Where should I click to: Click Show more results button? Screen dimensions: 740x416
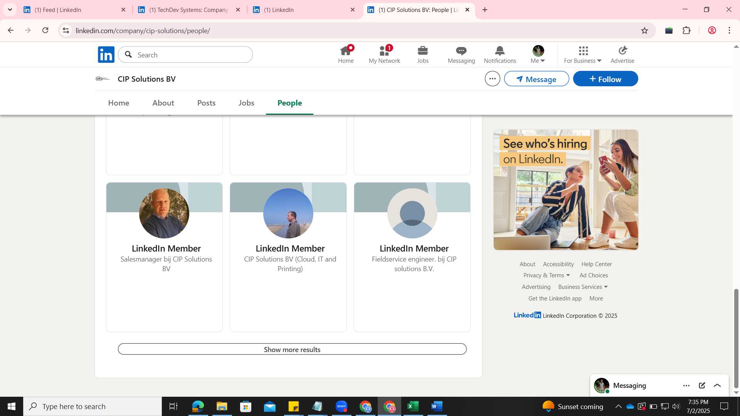[x=292, y=349]
